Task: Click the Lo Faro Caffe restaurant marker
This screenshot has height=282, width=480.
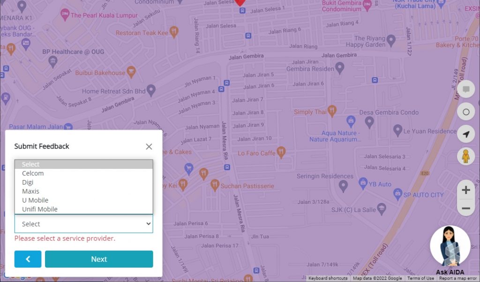Action: tap(281, 152)
